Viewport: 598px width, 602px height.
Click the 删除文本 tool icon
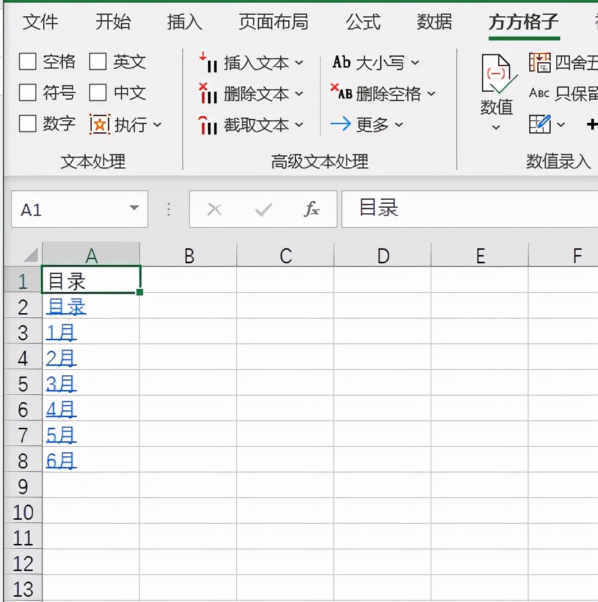209,94
